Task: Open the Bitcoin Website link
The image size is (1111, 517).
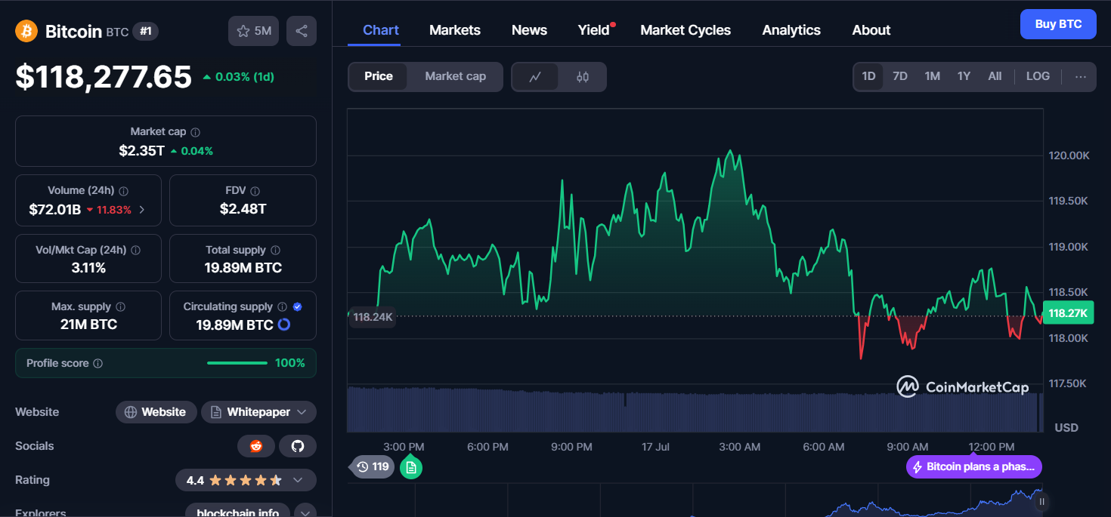Action: 156,412
